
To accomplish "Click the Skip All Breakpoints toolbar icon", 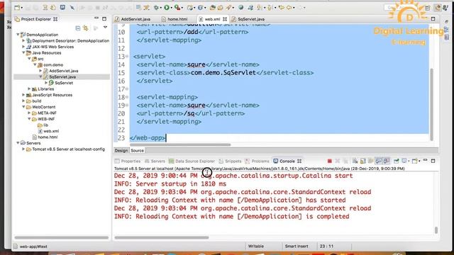I will click(x=72, y=8).
